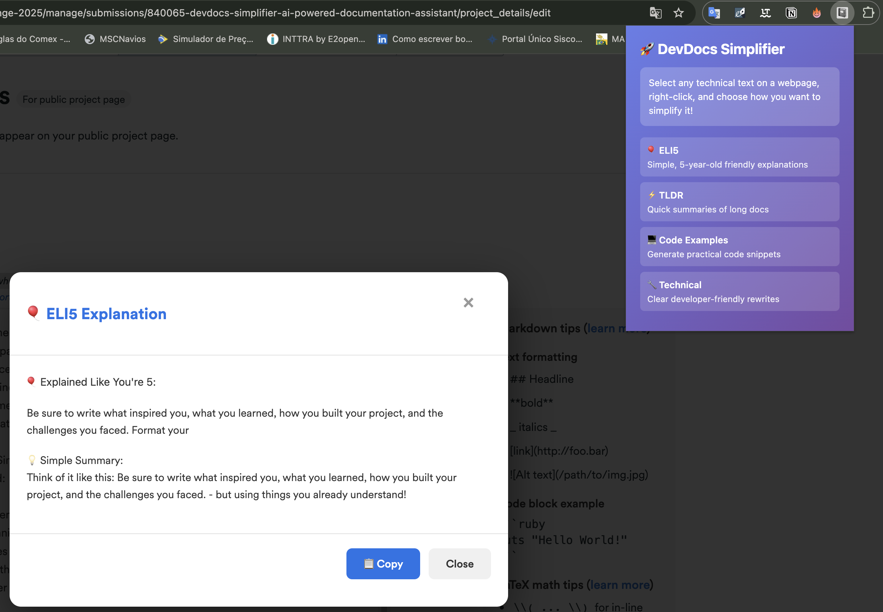883x612 pixels.
Task: Copy the ELI5 explanation text
Action: pos(383,564)
